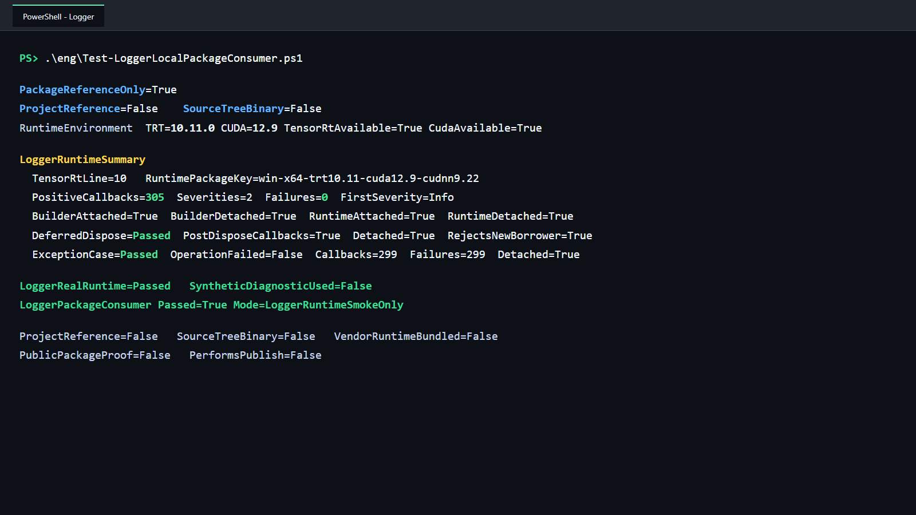
Task: Select the LoggerRuntimeSummary heading
Action: click(x=82, y=160)
